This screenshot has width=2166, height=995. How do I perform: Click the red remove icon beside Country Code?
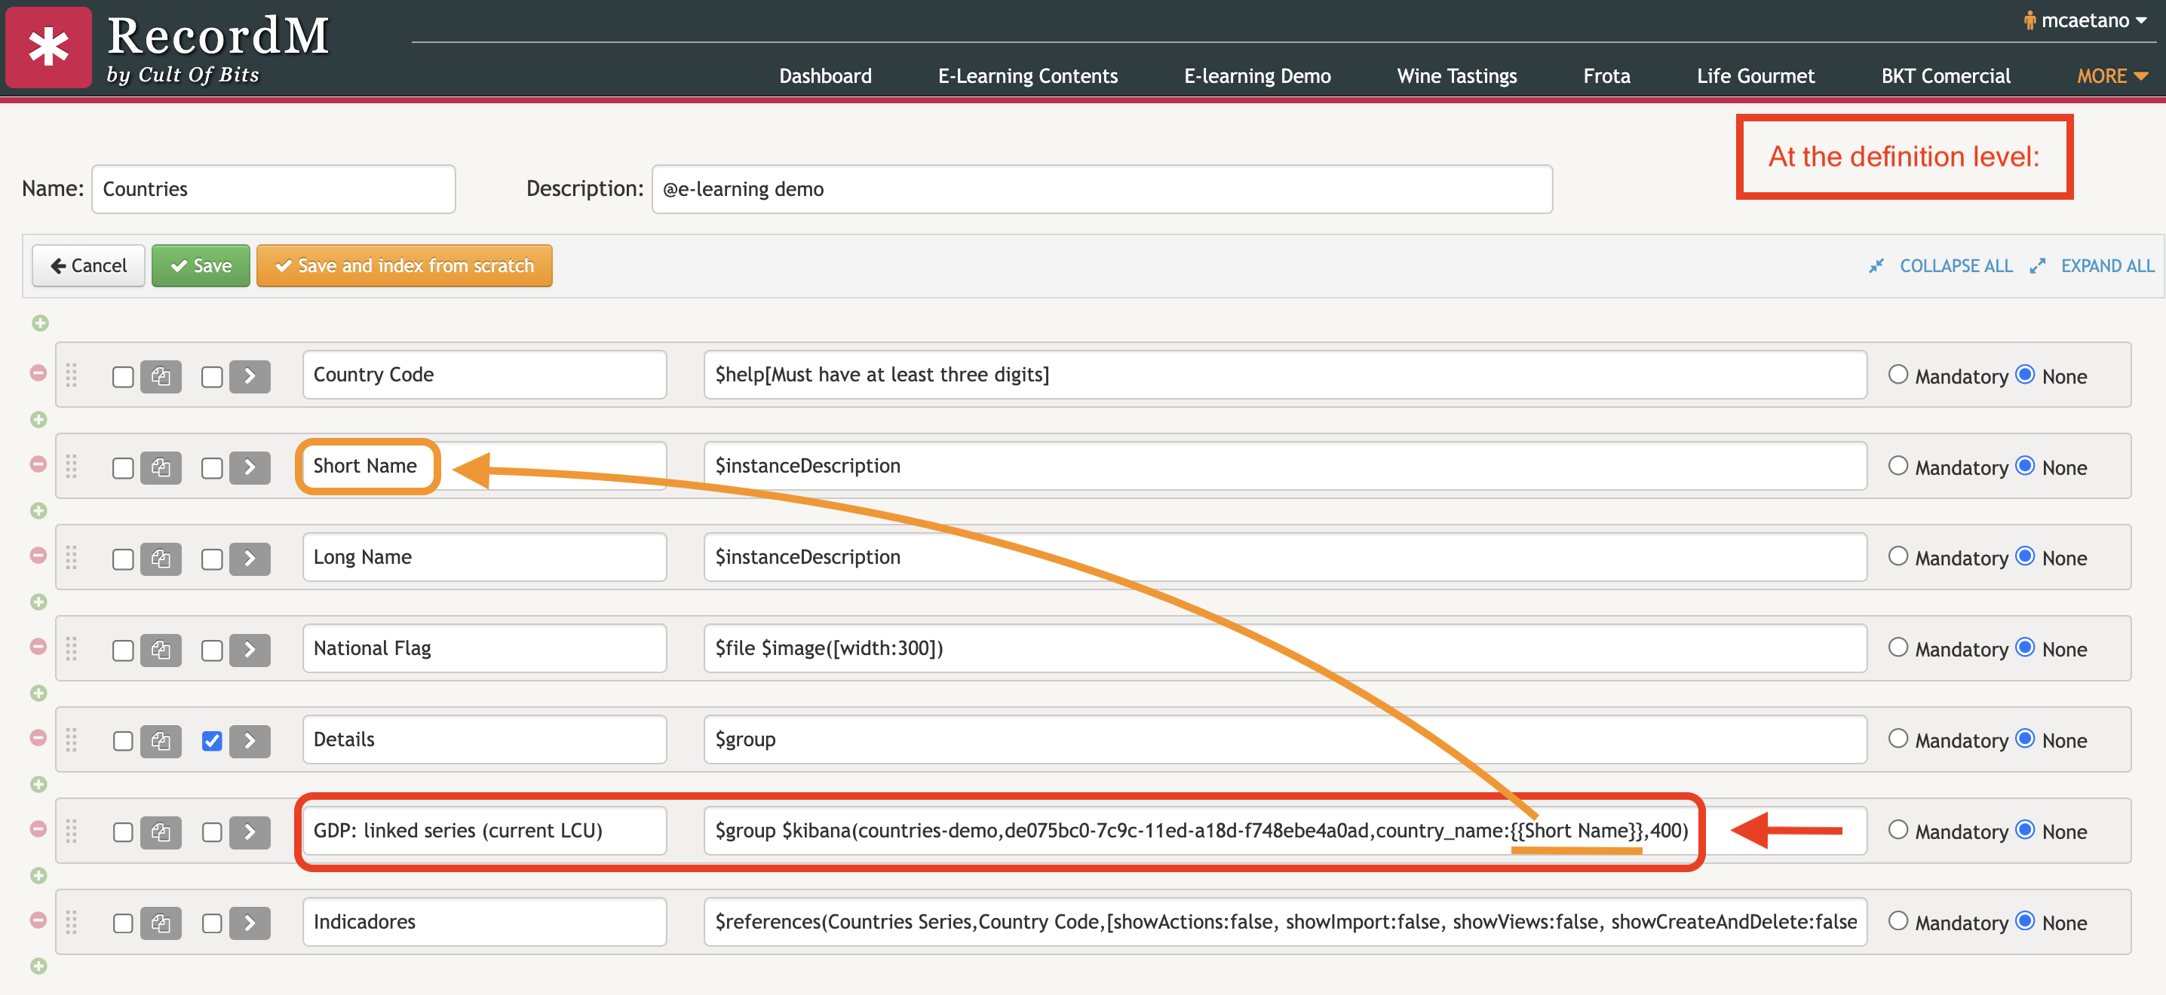click(38, 372)
